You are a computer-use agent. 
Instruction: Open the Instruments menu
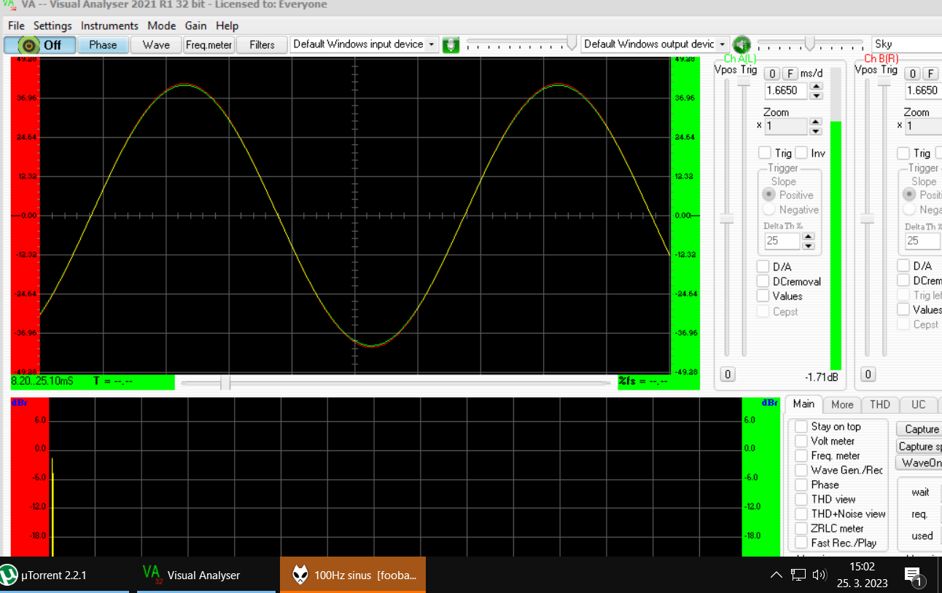click(x=109, y=25)
